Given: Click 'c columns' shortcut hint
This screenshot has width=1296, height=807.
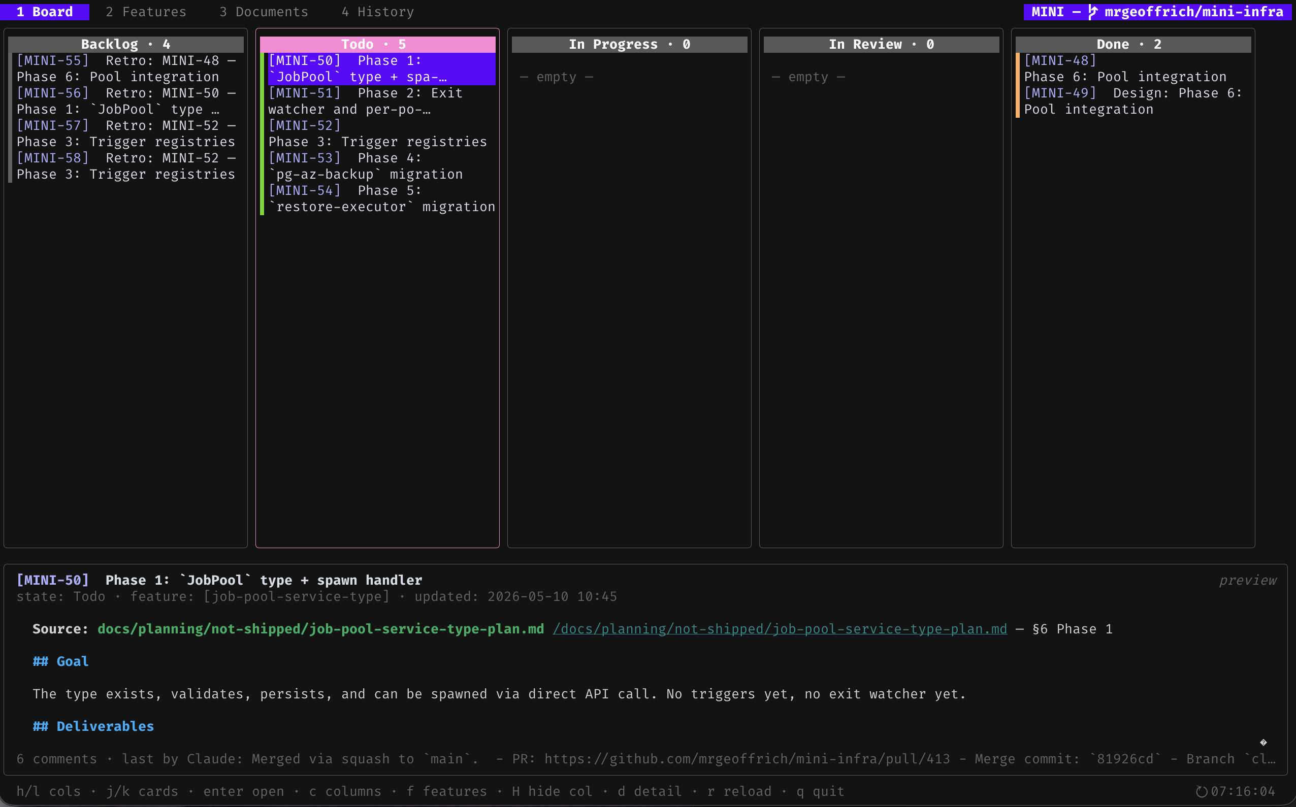Looking at the screenshot, I should pyautogui.click(x=345, y=792).
